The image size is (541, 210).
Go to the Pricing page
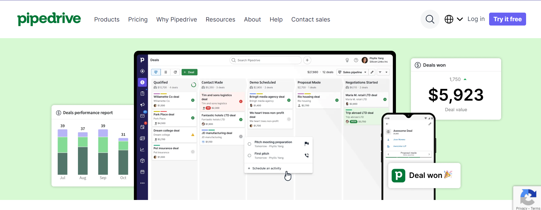click(138, 20)
